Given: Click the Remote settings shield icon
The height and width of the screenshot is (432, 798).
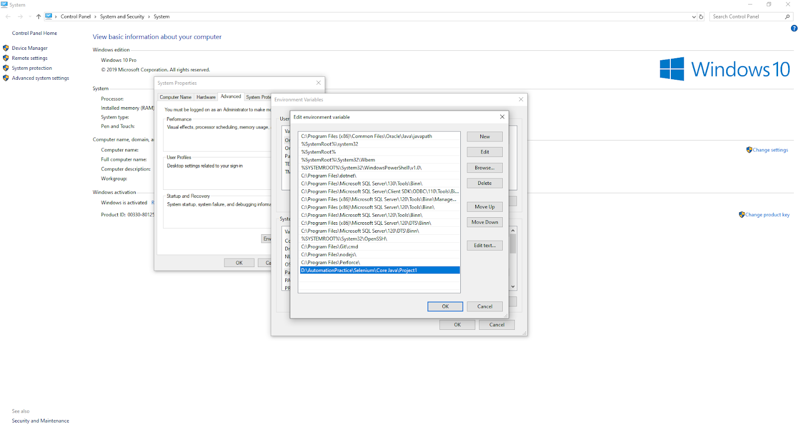Looking at the screenshot, I should coord(6,58).
